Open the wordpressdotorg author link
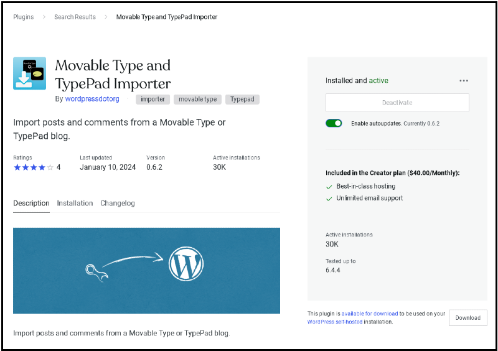Image resolution: width=498 pixels, height=351 pixels. (x=92, y=99)
